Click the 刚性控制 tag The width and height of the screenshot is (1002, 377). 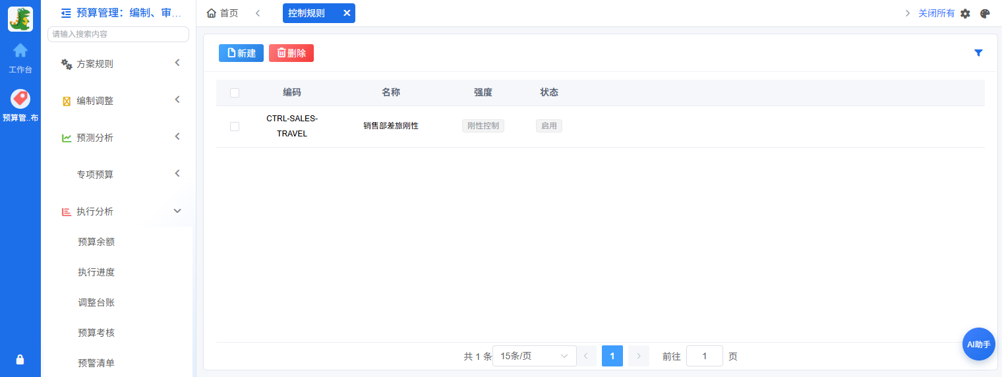pos(483,126)
